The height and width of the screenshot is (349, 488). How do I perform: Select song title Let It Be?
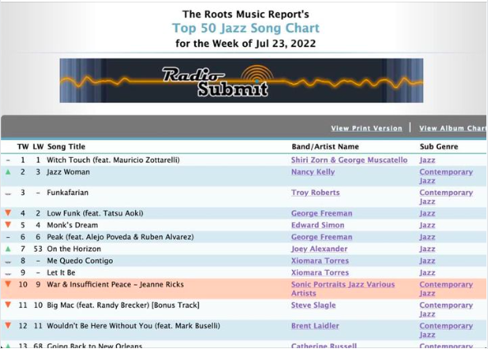coord(61,272)
